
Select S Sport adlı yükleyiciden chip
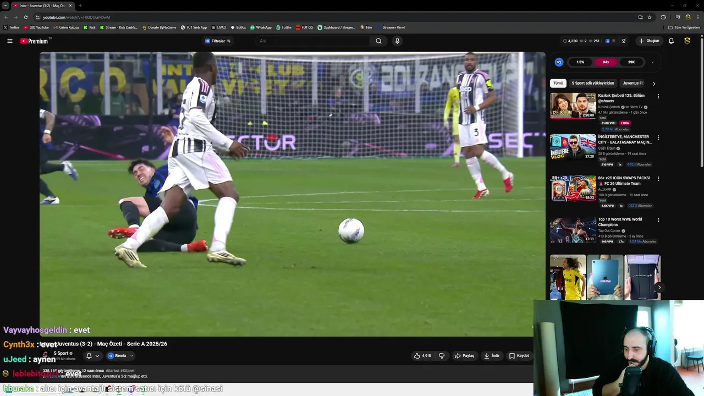point(593,83)
